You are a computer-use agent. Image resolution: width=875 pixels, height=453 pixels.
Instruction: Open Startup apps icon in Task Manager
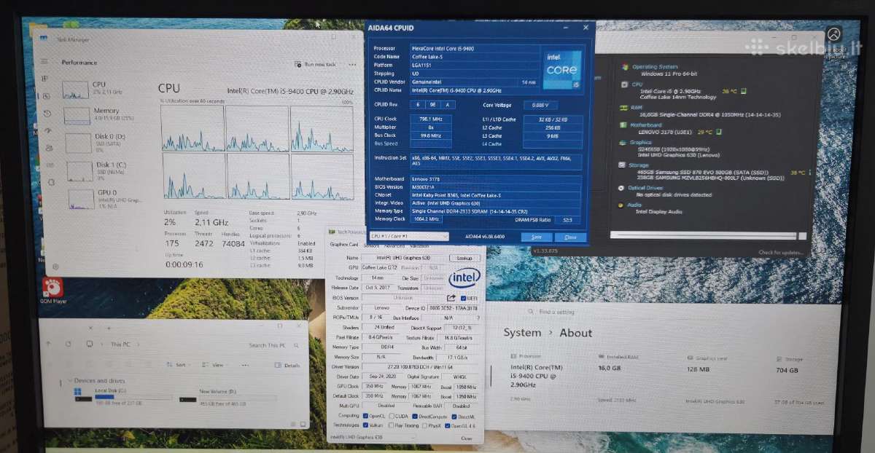pos(47,131)
